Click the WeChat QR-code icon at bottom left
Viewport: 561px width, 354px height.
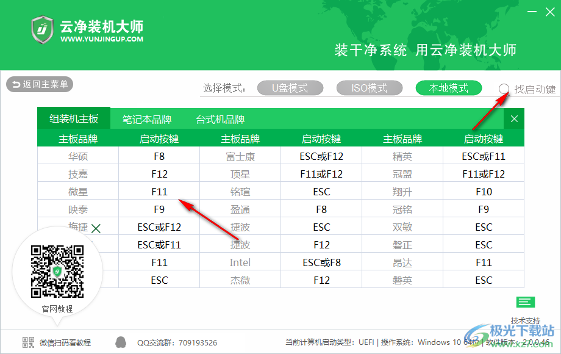point(27,341)
